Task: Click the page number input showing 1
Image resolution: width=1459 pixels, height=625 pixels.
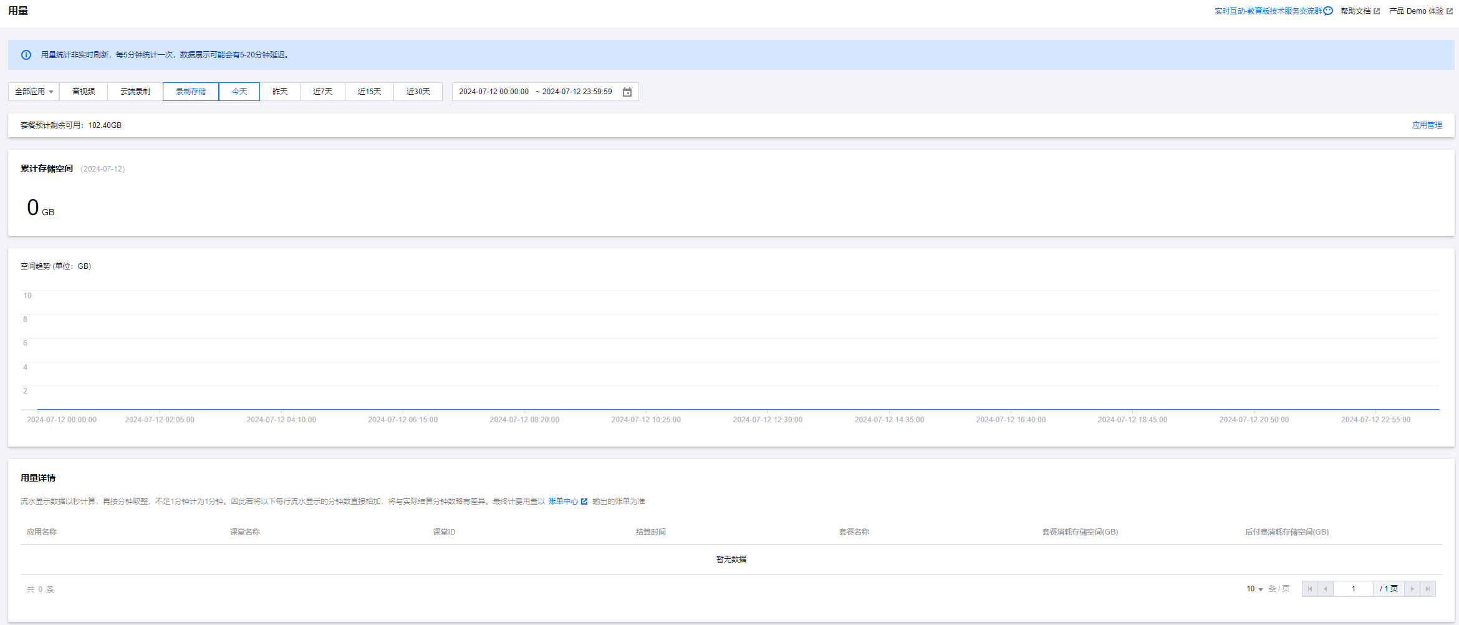Action: click(x=1353, y=589)
